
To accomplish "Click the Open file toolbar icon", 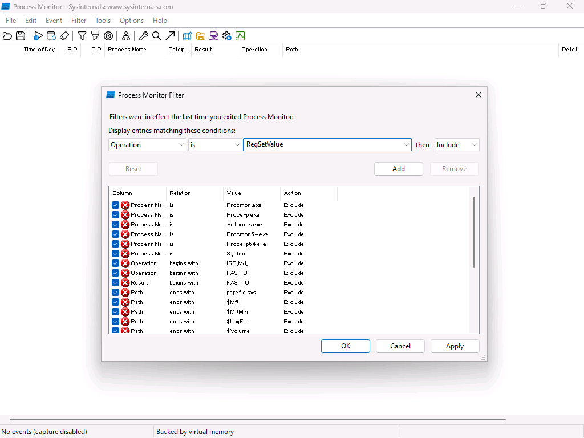I will click(7, 36).
